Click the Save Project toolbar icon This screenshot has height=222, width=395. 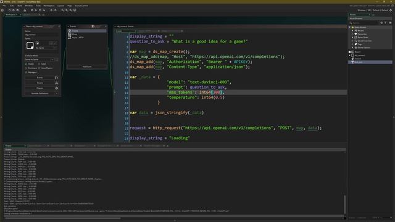pos(17,10)
